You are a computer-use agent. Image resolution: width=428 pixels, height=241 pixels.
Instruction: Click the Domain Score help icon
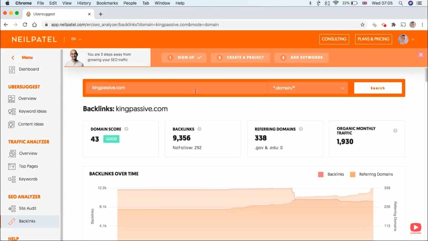pyautogui.click(x=126, y=129)
